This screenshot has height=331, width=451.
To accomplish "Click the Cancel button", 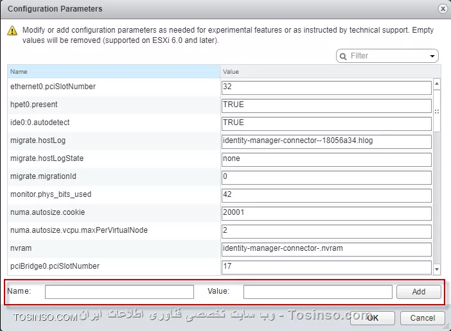I will 422,318.
